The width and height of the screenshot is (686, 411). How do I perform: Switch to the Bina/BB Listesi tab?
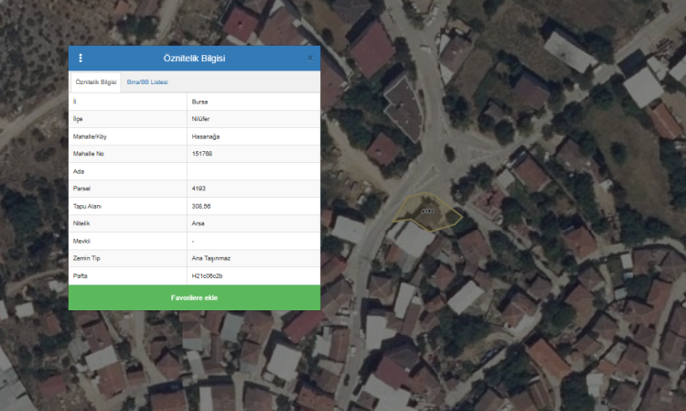[147, 82]
